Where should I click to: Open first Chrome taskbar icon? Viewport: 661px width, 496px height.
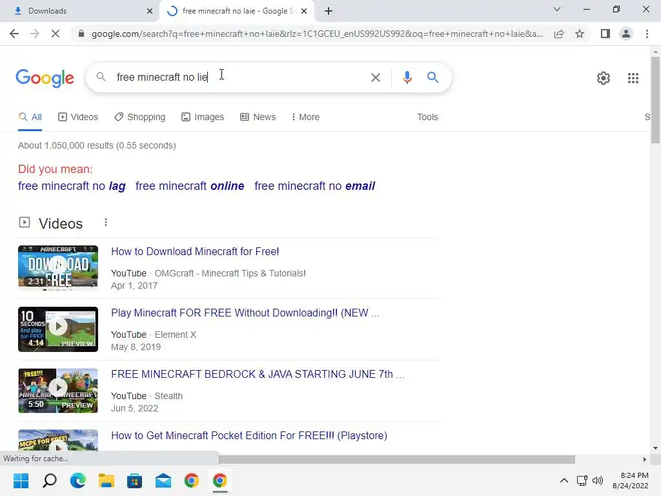[191, 480]
